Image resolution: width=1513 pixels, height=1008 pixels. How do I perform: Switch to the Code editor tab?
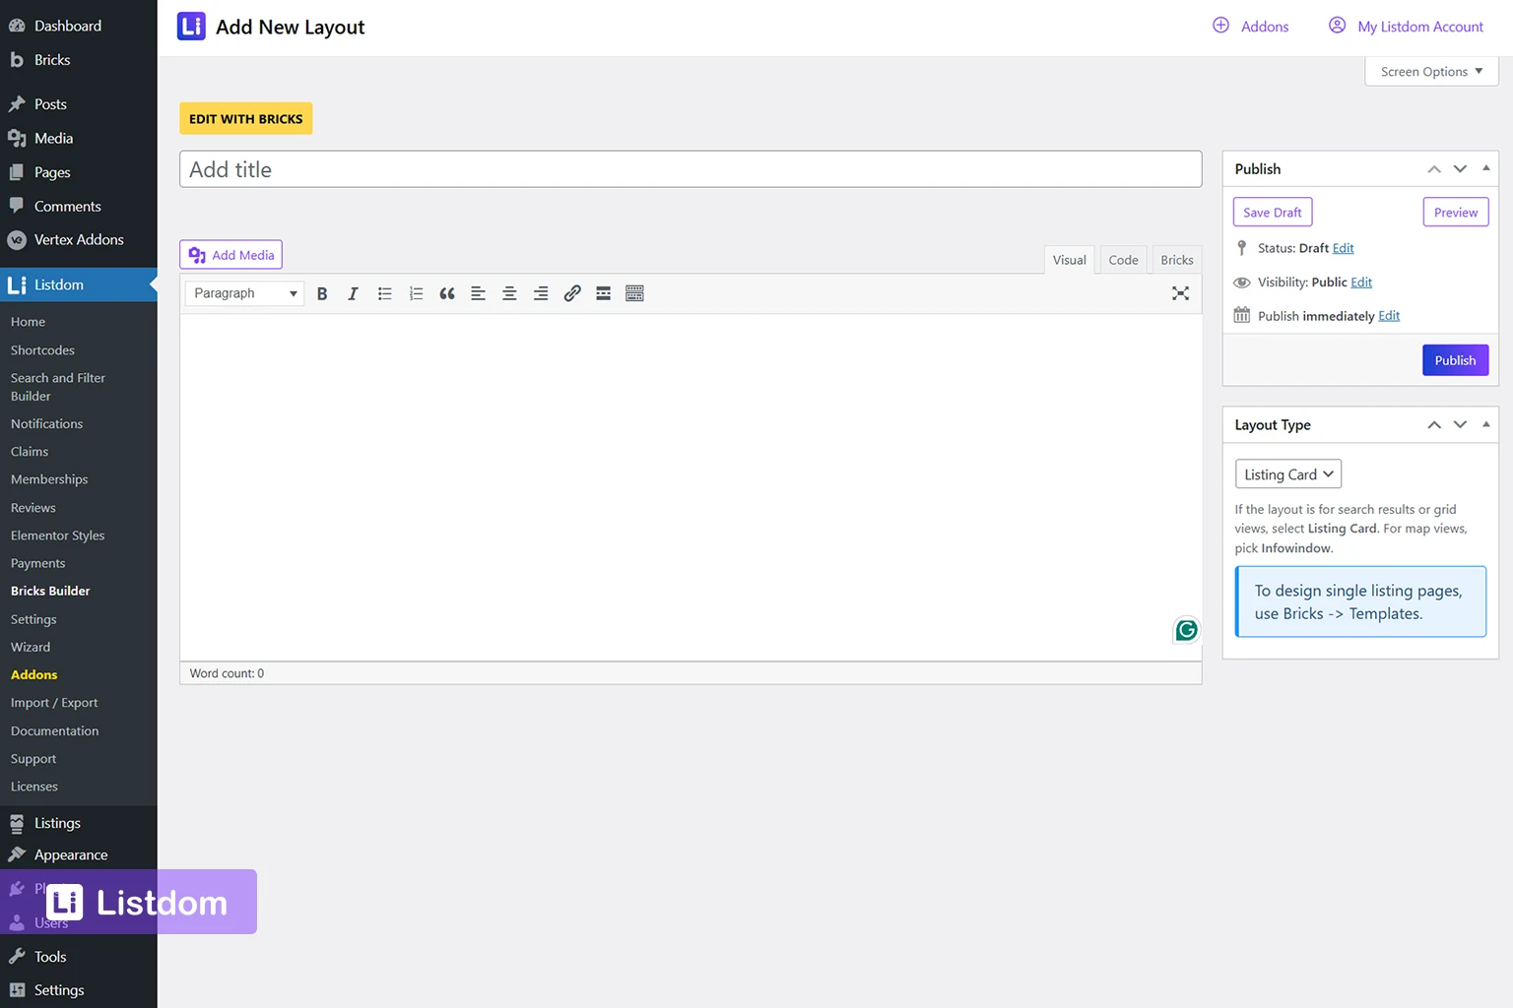[1123, 260]
